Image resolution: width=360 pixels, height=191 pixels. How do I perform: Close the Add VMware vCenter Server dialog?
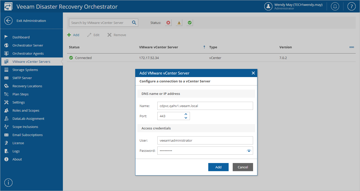[253, 73]
